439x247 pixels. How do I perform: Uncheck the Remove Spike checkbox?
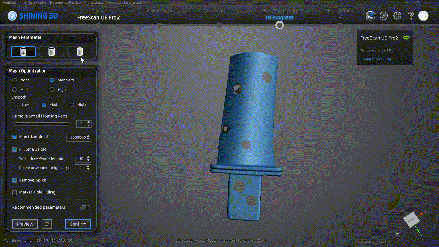(15, 180)
